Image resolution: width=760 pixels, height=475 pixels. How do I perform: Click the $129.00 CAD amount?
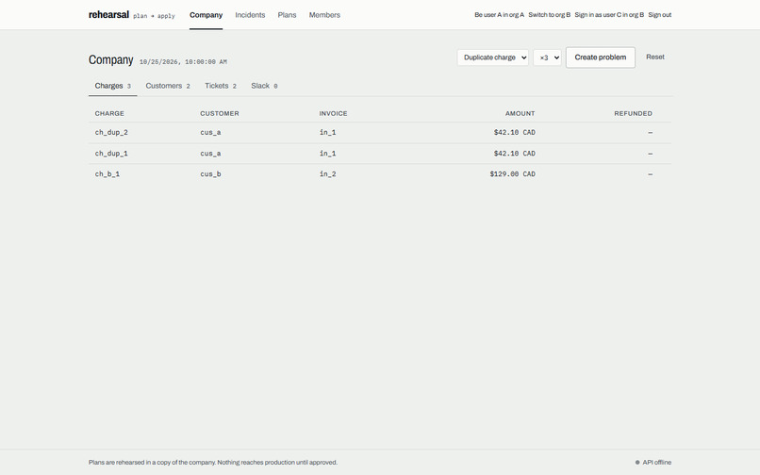pyautogui.click(x=512, y=174)
